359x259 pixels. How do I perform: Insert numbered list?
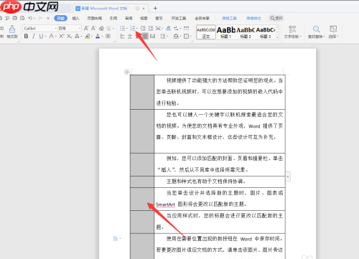coord(133,28)
